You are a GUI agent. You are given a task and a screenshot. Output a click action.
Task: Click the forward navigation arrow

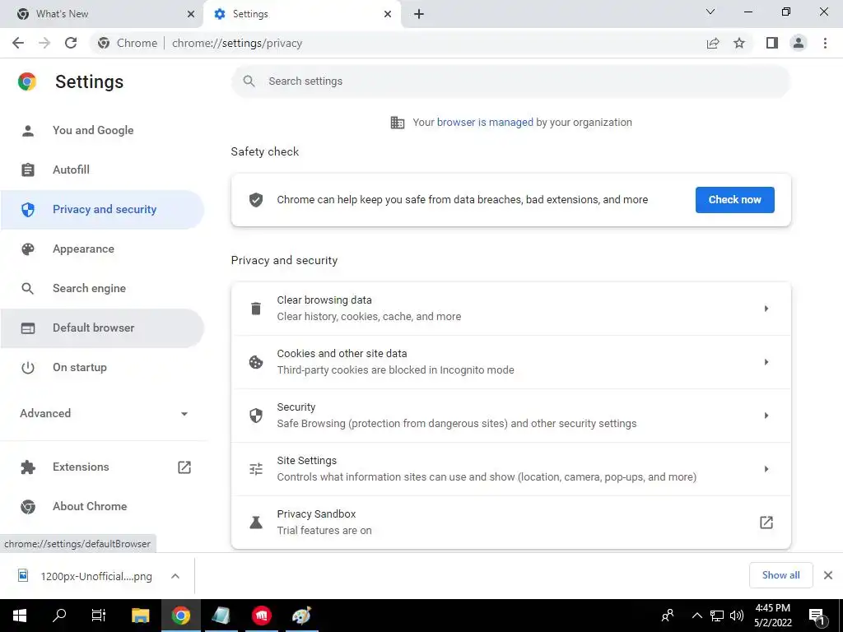(44, 43)
